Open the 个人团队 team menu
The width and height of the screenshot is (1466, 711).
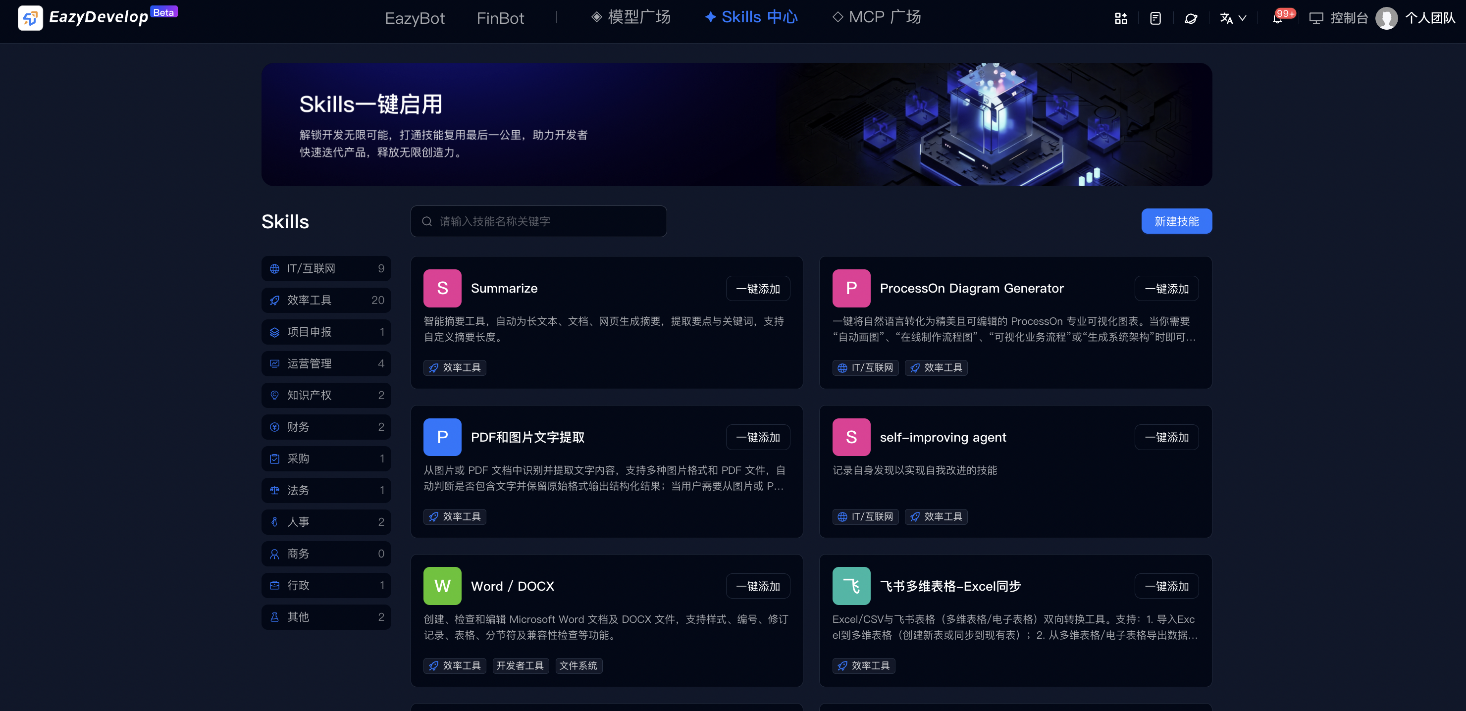point(1430,18)
